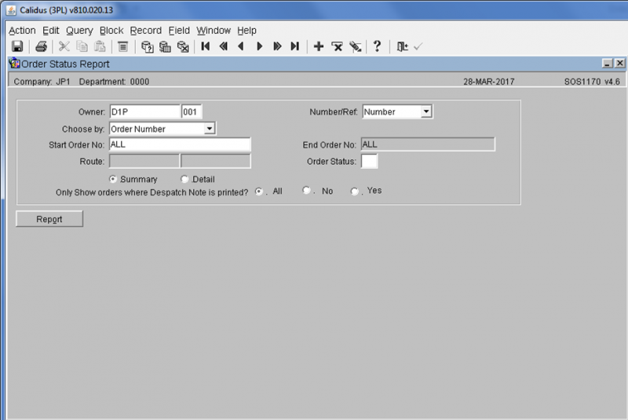Open the Query menu
This screenshot has width=628, height=420.
(79, 31)
